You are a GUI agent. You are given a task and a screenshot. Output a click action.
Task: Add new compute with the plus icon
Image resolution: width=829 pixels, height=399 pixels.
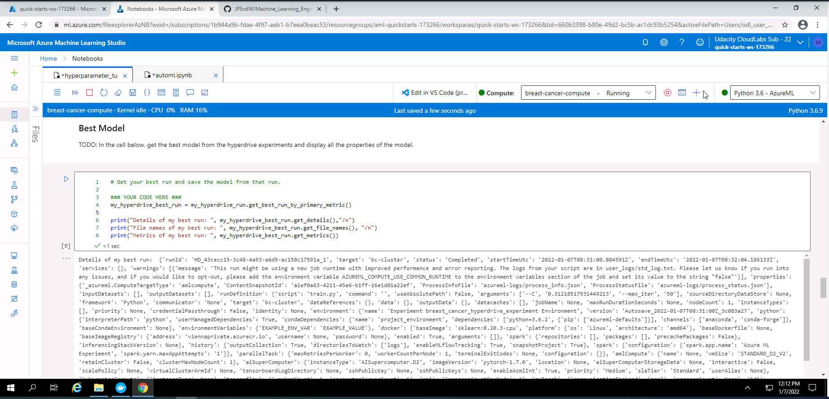point(696,93)
